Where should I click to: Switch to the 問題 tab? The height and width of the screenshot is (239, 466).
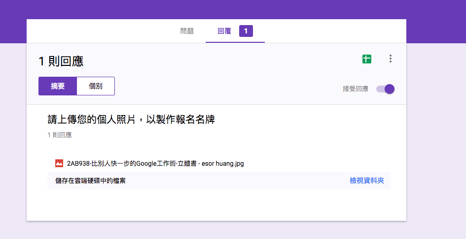pyautogui.click(x=187, y=31)
